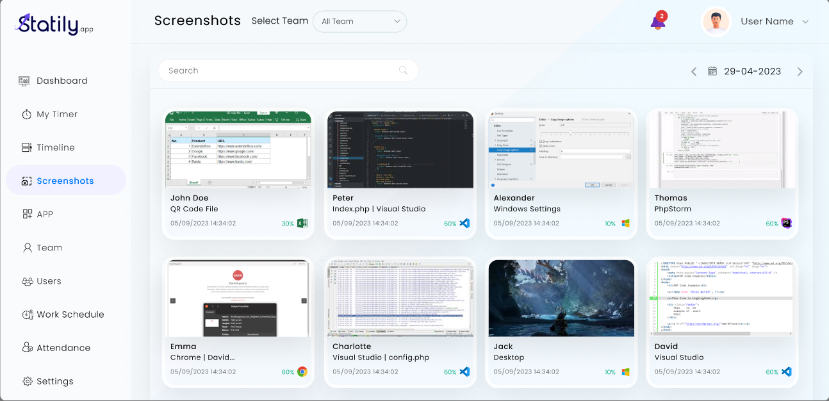This screenshot has width=829, height=401.
Task: Advance to the next date
Action: pyautogui.click(x=800, y=71)
